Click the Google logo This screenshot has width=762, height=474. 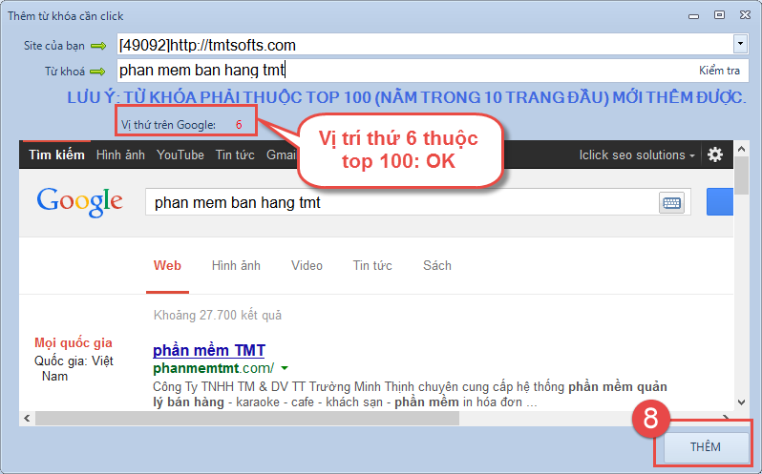click(x=80, y=202)
